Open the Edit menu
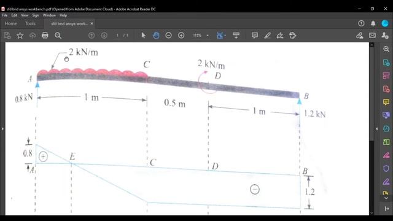Image resolution: width=393 pixels, height=221 pixels. (x=14, y=15)
